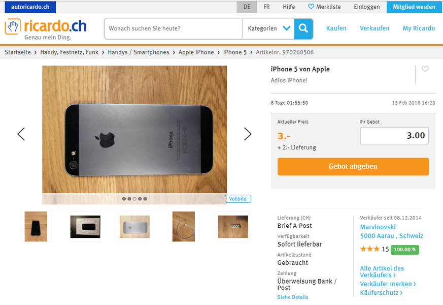
Task: Click the Ihr Gebot price field
Action: [x=394, y=136]
